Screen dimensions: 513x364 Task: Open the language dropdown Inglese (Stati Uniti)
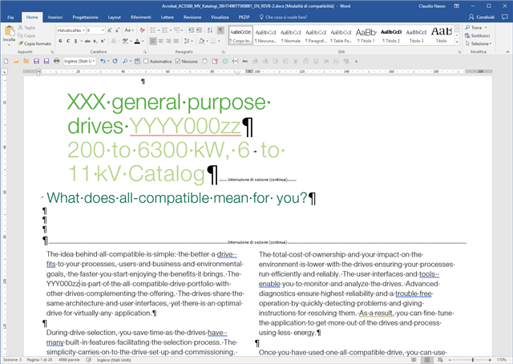(x=79, y=61)
